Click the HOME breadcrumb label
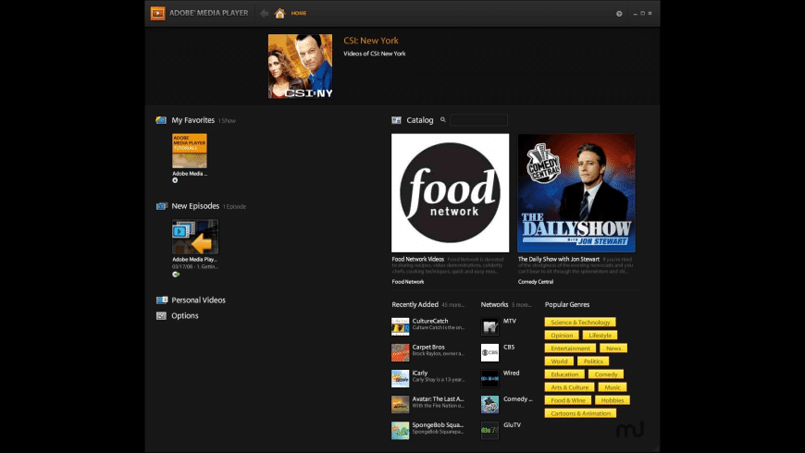The image size is (805, 453). [299, 13]
